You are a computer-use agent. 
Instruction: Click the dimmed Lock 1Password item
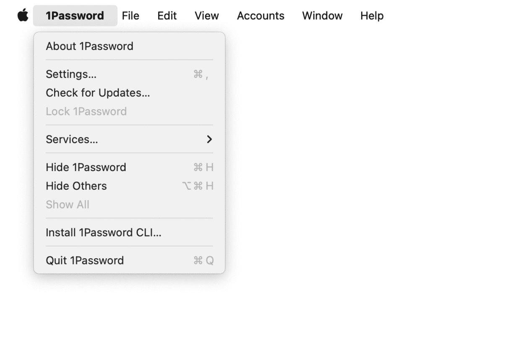pyautogui.click(x=86, y=111)
